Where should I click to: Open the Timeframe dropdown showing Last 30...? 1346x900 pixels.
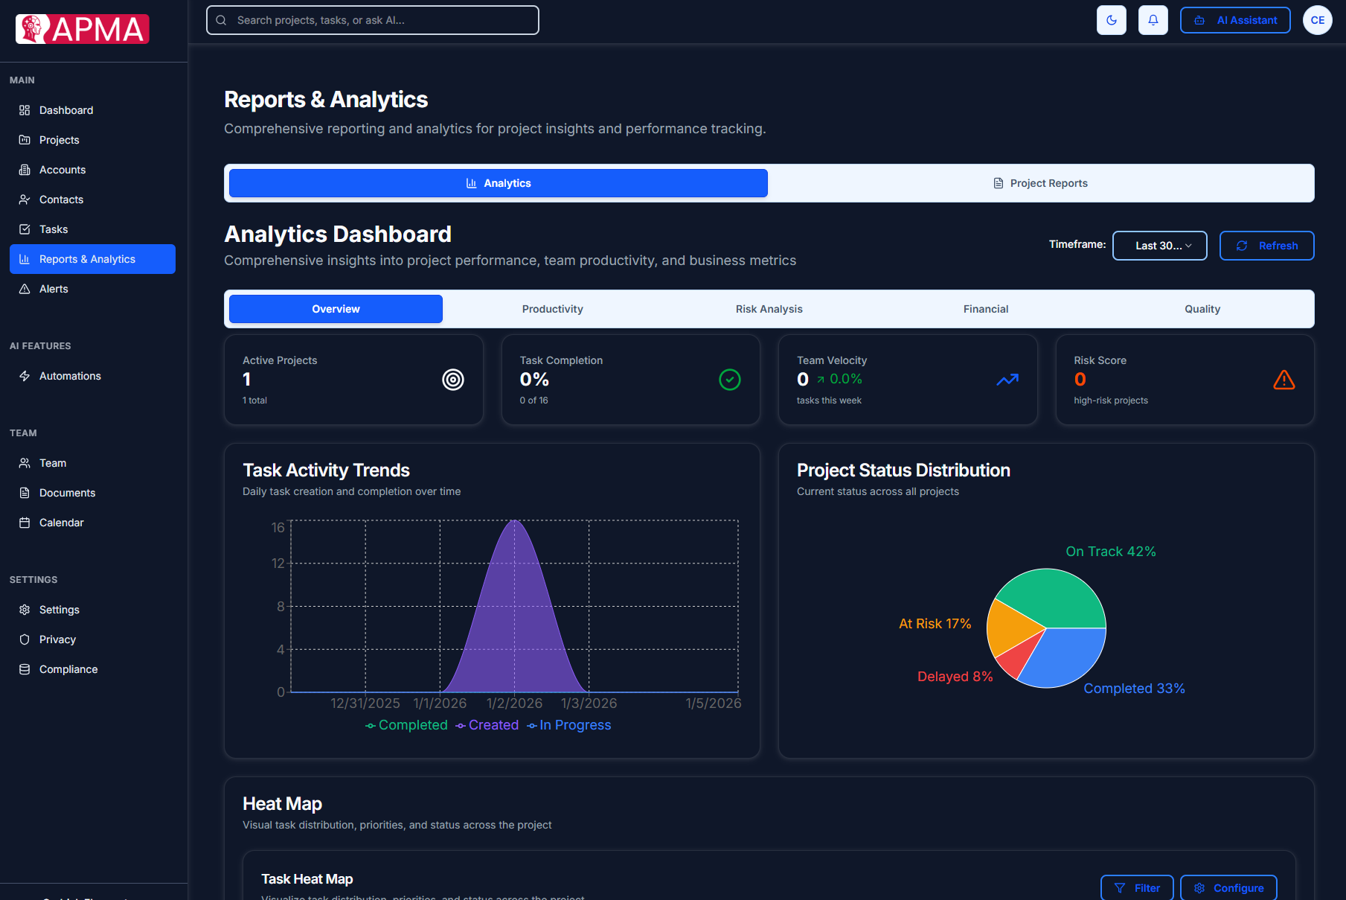tap(1159, 245)
